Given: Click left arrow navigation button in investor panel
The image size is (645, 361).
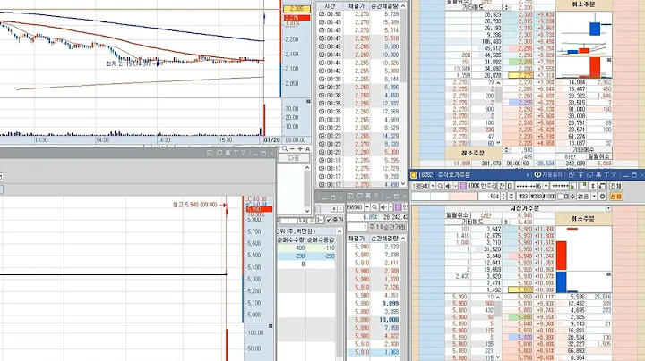Looking at the screenshot, I should (333, 208).
